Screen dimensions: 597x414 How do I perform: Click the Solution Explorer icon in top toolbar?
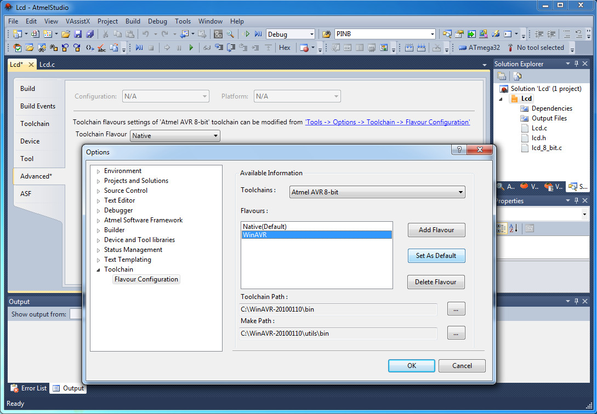click(447, 34)
